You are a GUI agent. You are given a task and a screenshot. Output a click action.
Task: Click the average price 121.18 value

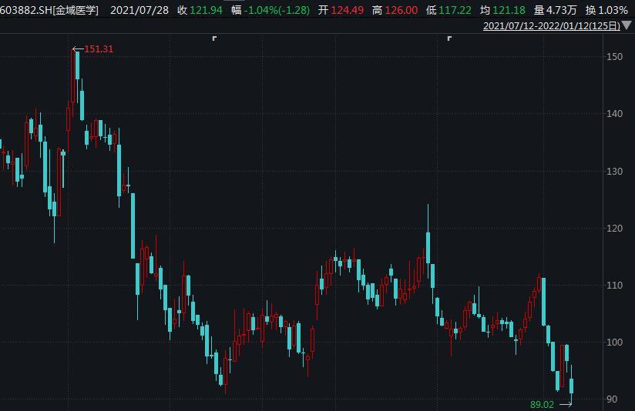[x=509, y=10]
